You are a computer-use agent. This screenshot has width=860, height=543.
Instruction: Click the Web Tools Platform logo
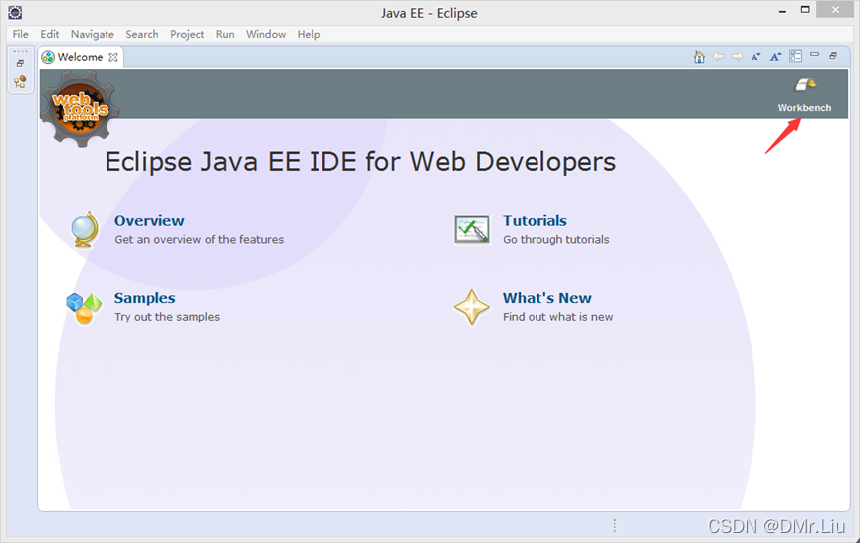(x=80, y=107)
